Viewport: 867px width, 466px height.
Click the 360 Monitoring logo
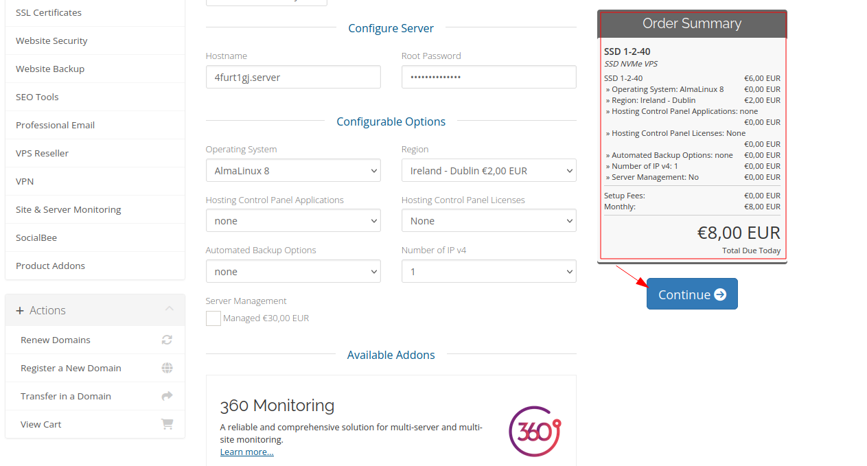coord(535,431)
